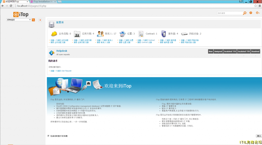Click search 服务器 objects link

point(167,42)
